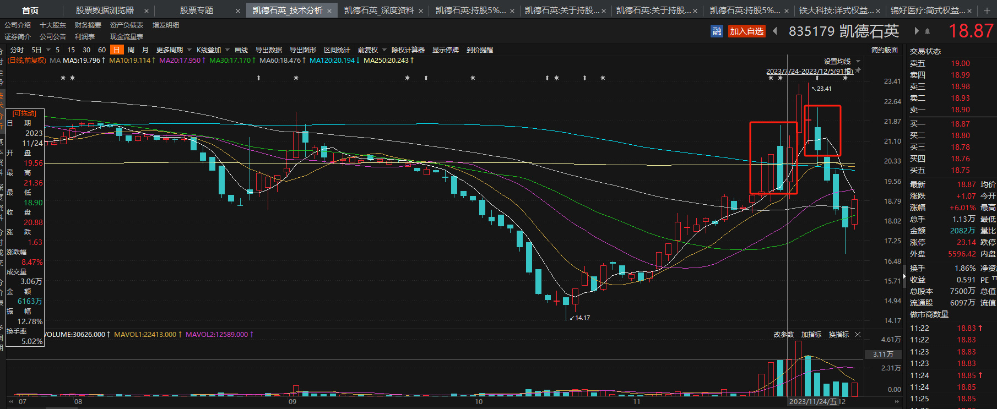The image size is (997, 409).
Task: Open price alert bell icon
Action: pyautogui.click(x=928, y=31)
